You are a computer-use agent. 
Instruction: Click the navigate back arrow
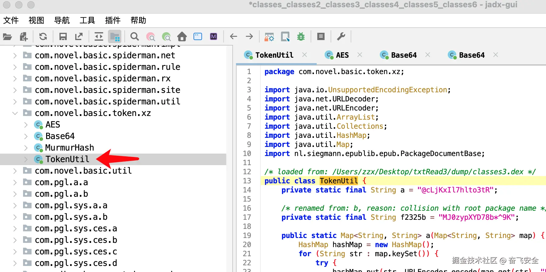(x=233, y=37)
